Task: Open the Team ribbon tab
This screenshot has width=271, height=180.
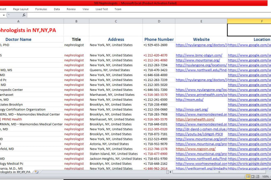Action: [x=118, y=9]
